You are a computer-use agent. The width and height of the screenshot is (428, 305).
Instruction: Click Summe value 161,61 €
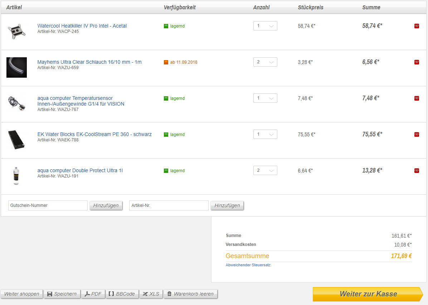[402, 236]
